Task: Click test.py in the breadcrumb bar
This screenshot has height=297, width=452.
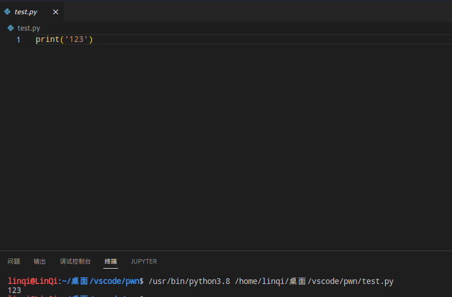Action: (x=29, y=28)
